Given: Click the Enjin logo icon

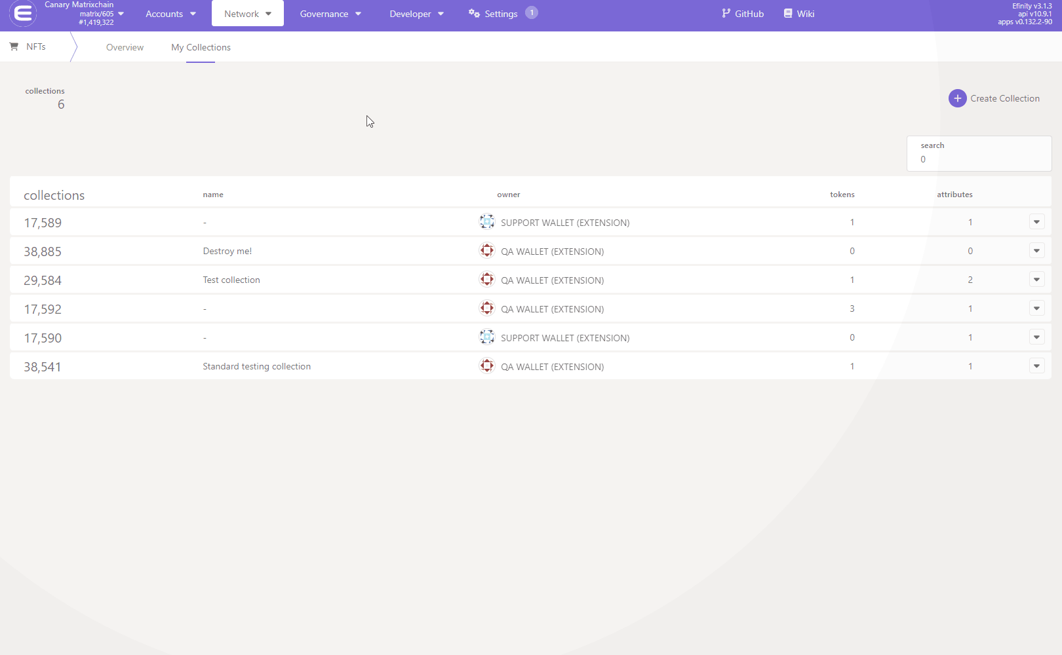Looking at the screenshot, I should pos(23,13).
